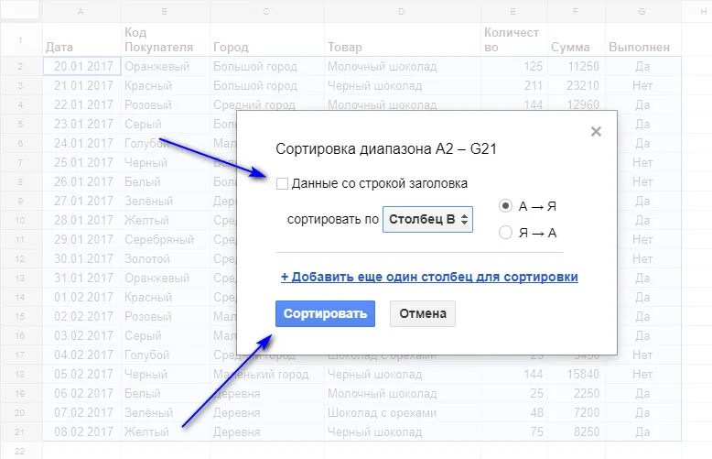Click the 'Товар' header cell
Screen dimensions: 712x459
coord(403,40)
